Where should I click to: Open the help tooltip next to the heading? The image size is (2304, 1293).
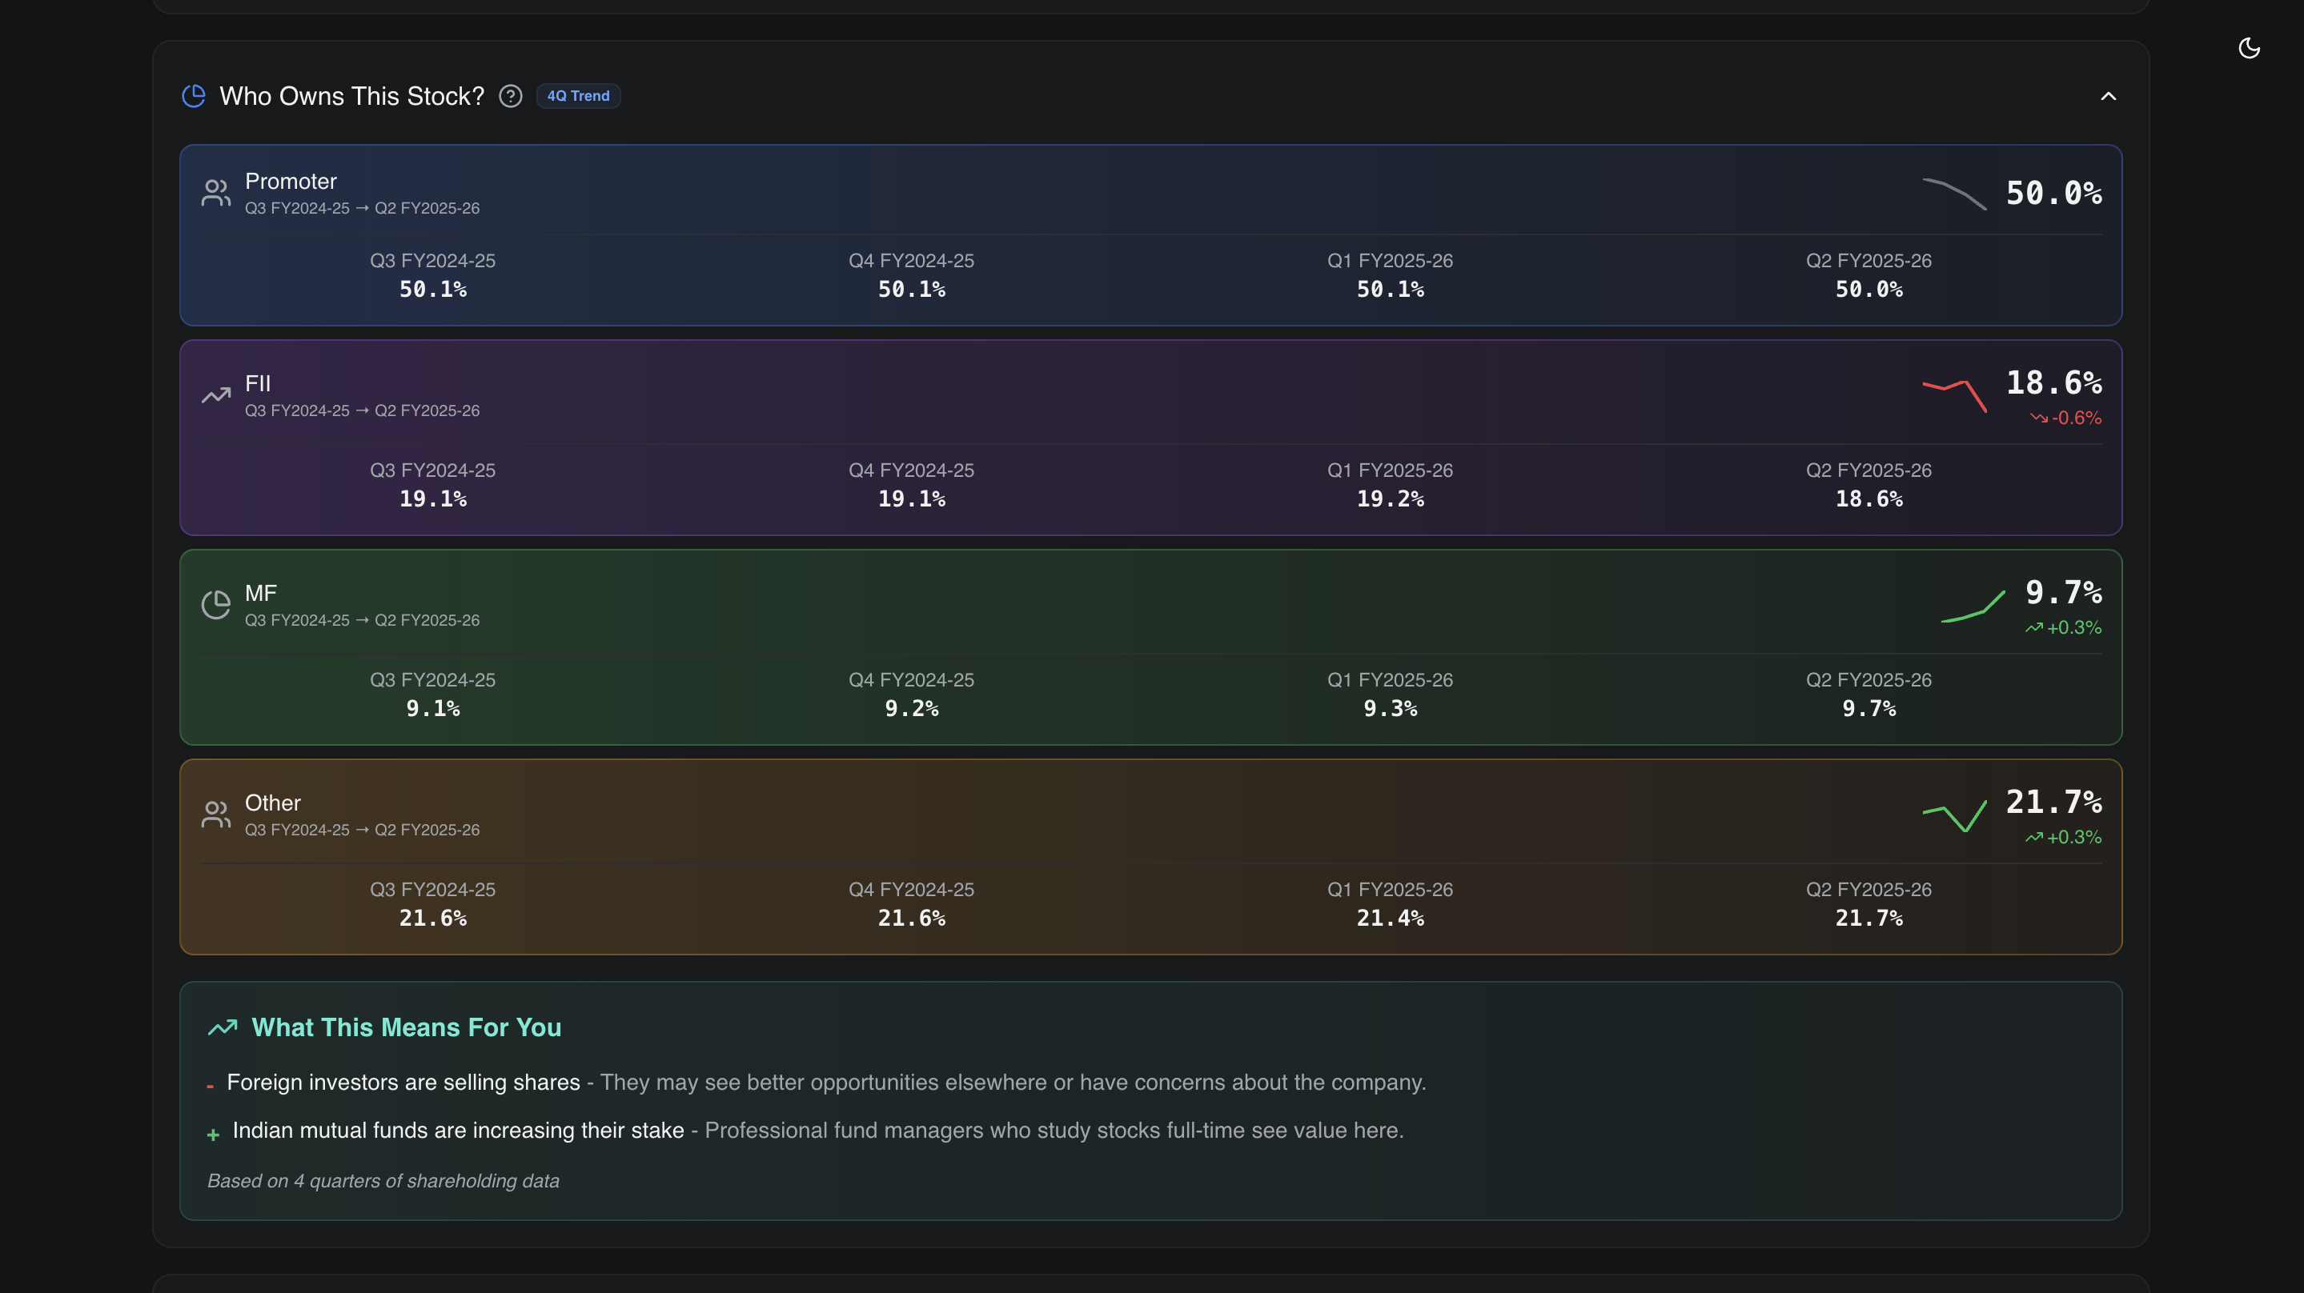tap(511, 97)
